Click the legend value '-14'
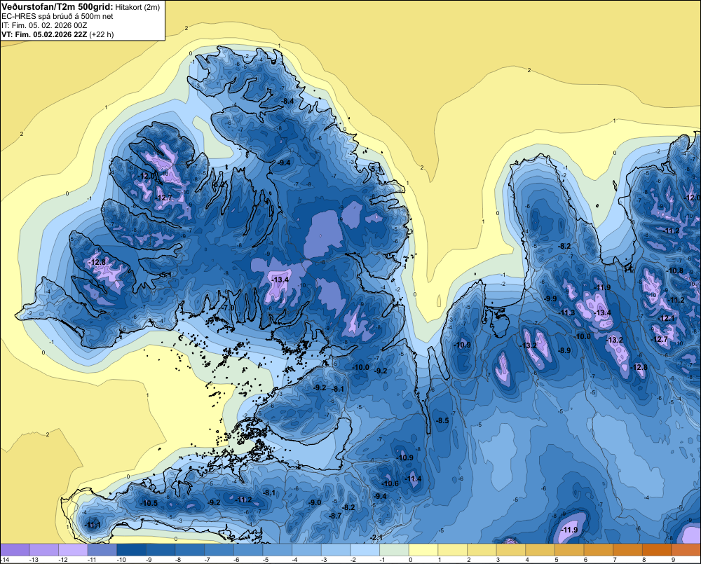Screen dimensions: 701x564 [4, 560]
